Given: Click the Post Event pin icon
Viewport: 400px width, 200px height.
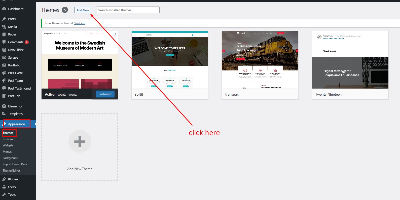Looking at the screenshot, I should 4,73.
